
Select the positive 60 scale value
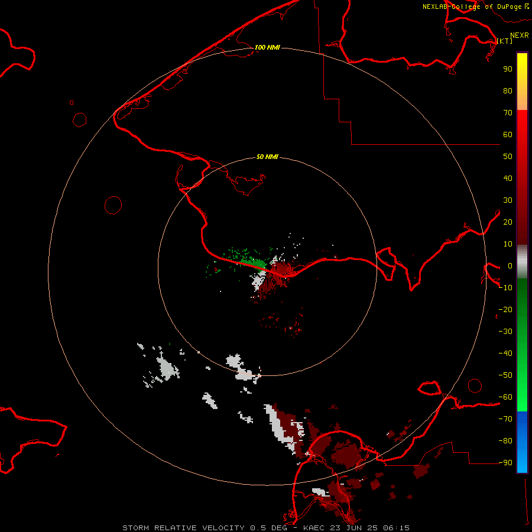pyautogui.click(x=508, y=134)
